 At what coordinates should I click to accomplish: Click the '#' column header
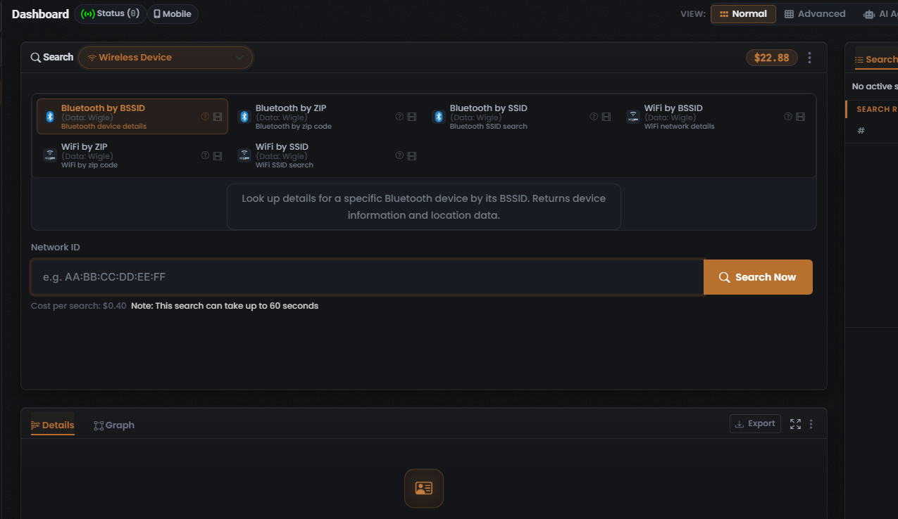(861, 131)
